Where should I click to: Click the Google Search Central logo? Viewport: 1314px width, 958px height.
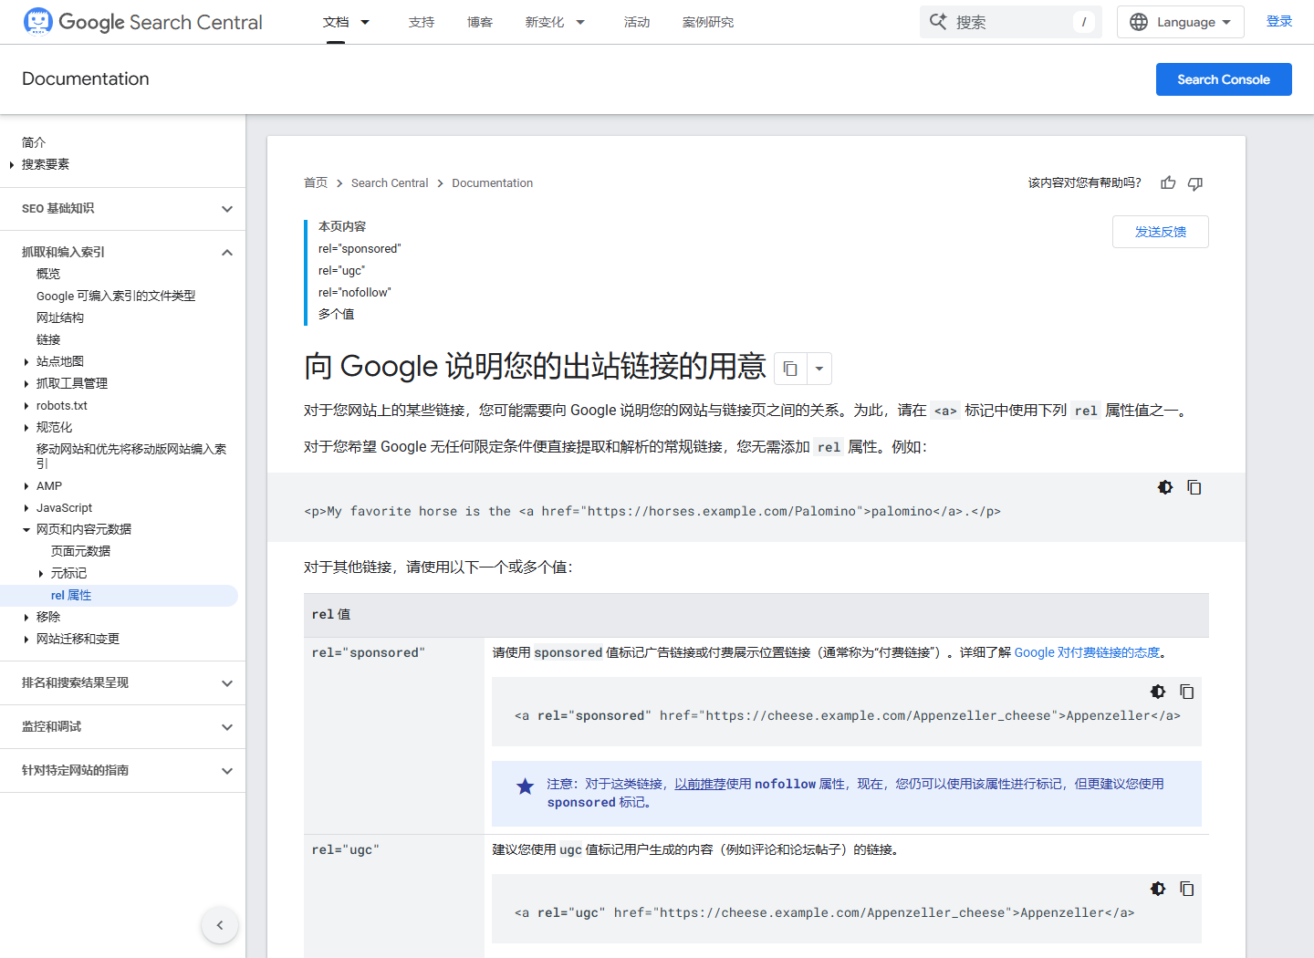point(142,22)
